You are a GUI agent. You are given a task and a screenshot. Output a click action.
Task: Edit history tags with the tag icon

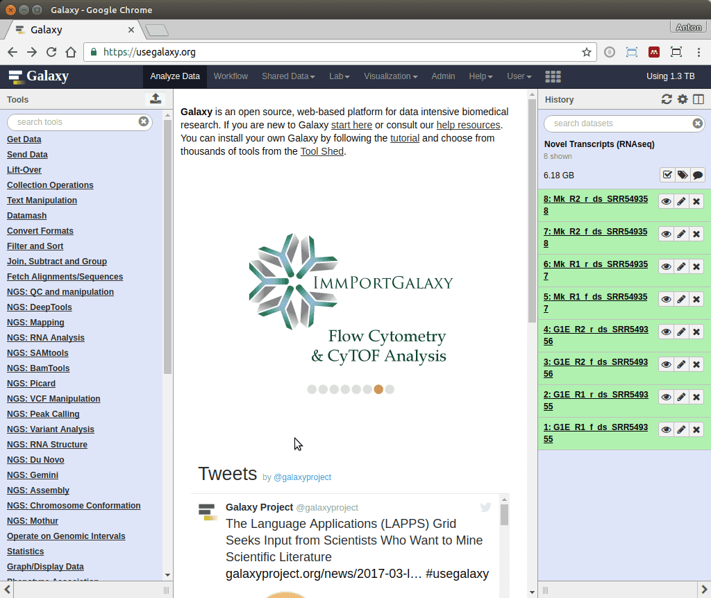click(683, 175)
